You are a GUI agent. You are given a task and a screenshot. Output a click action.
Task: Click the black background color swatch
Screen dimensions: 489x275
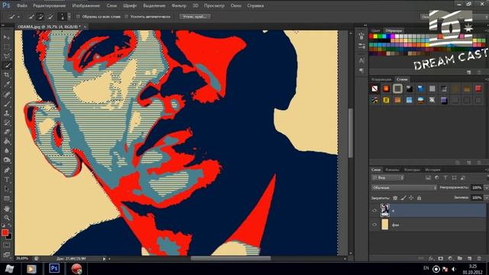pyautogui.click(x=9, y=237)
